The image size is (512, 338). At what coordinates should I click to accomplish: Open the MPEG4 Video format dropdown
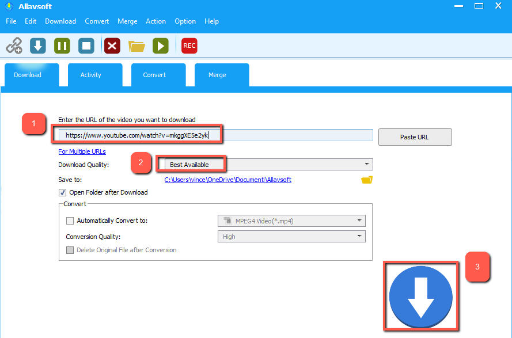tap(291, 221)
